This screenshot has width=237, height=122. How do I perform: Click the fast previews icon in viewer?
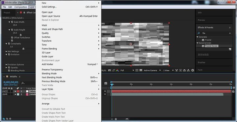[180, 70]
